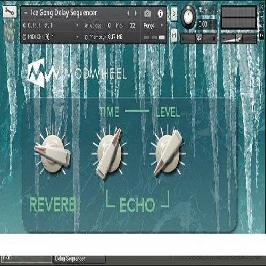Click the echo TIME knob
The height and width of the screenshot is (266, 266).
coord(110,154)
